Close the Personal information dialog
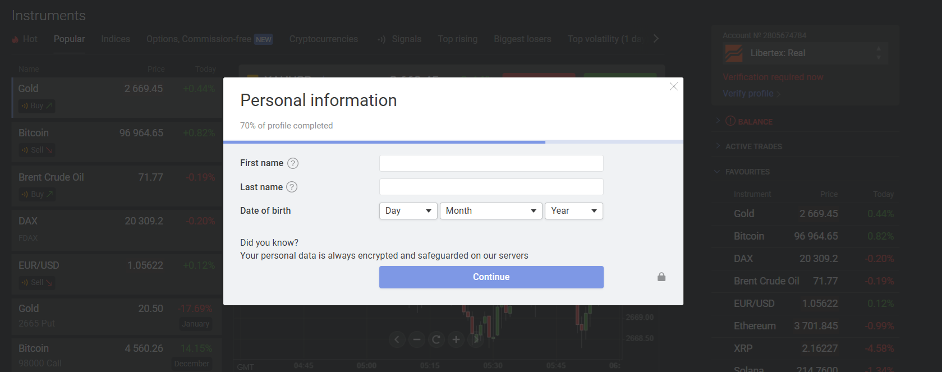This screenshot has height=372, width=942. click(x=674, y=86)
